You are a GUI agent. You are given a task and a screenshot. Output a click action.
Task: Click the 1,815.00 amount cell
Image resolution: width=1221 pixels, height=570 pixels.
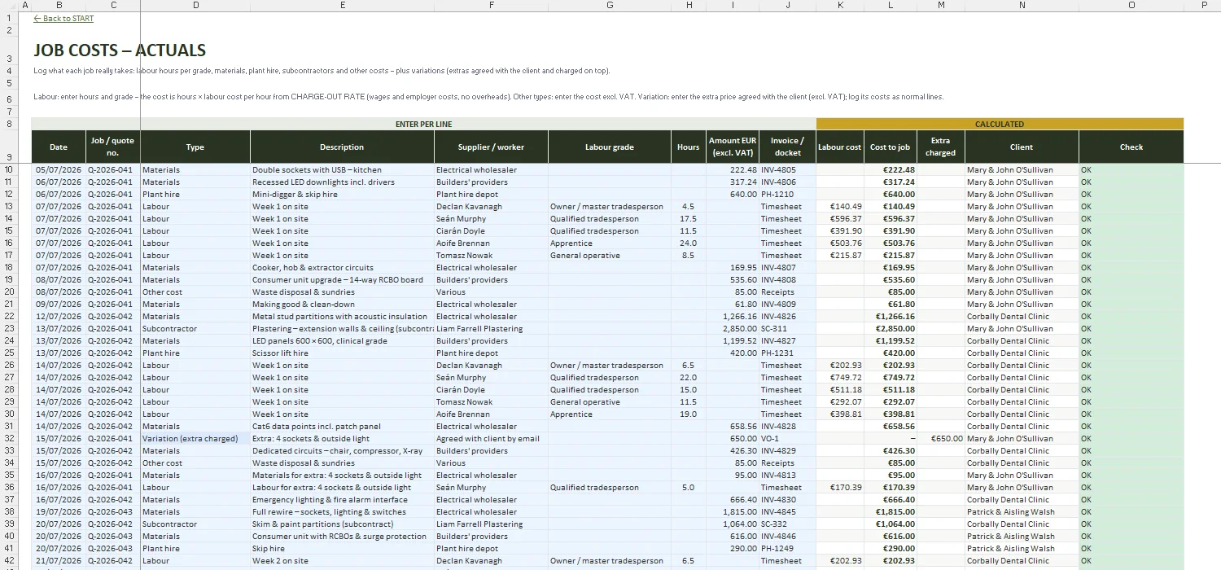pyautogui.click(x=733, y=512)
